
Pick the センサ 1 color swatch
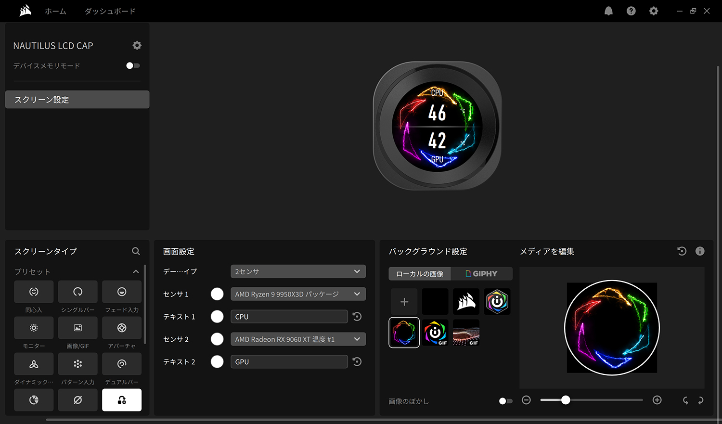pos(217,294)
